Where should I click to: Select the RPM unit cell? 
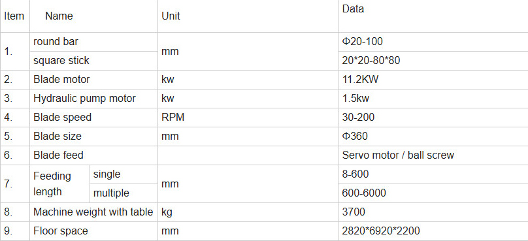tap(173, 118)
